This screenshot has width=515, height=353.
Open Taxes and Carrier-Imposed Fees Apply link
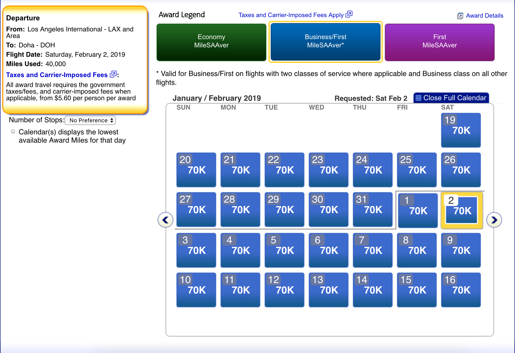click(291, 15)
